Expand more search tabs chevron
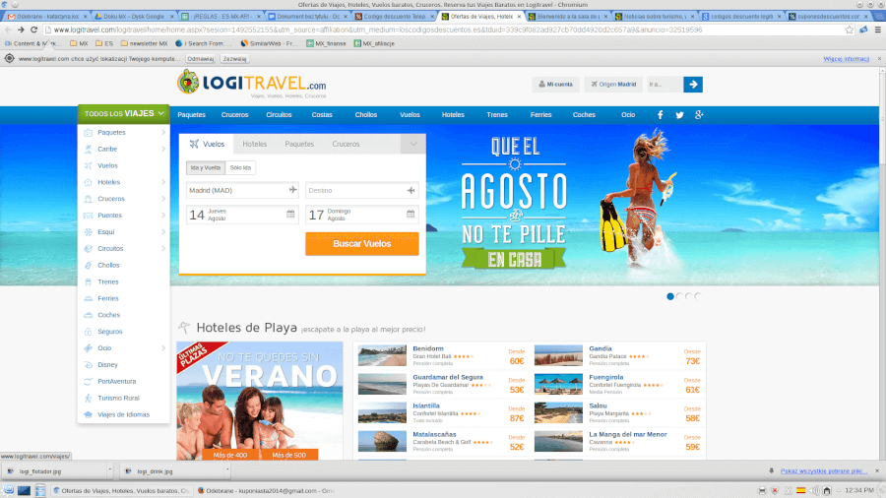This screenshot has height=498, width=886. tap(413, 144)
